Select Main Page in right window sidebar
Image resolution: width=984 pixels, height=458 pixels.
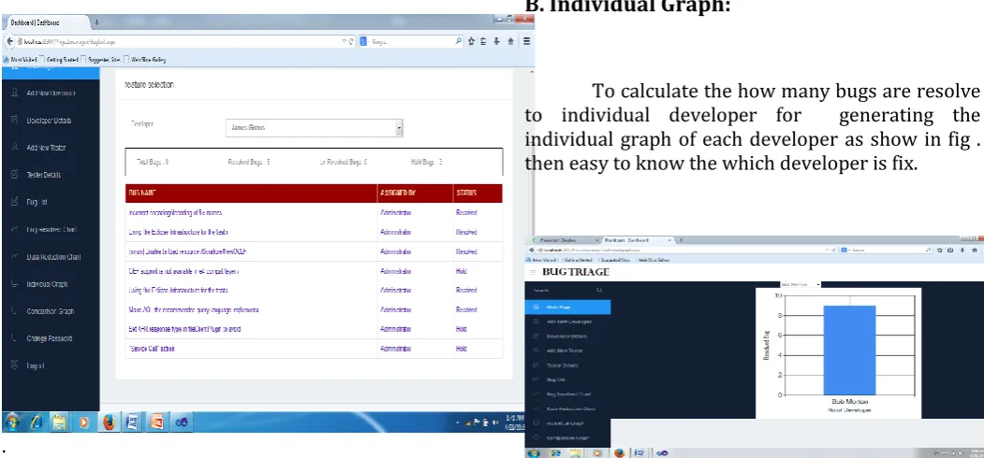[x=568, y=307]
